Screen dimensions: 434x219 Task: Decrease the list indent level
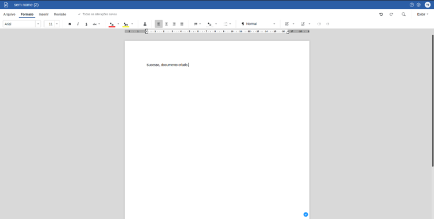point(319,24)
